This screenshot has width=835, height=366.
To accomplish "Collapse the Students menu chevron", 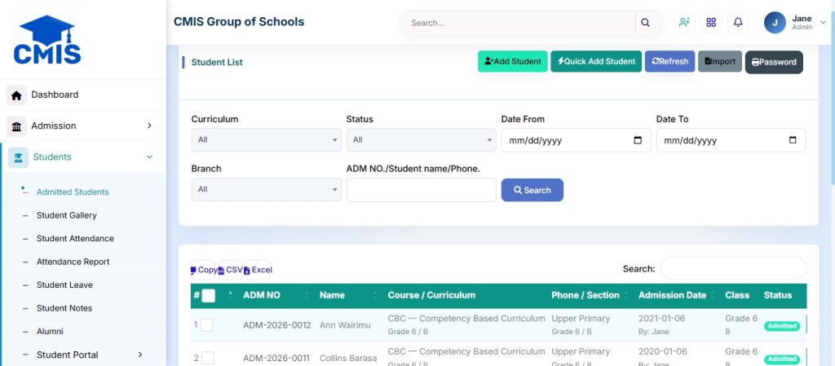I will click(150, 157).
